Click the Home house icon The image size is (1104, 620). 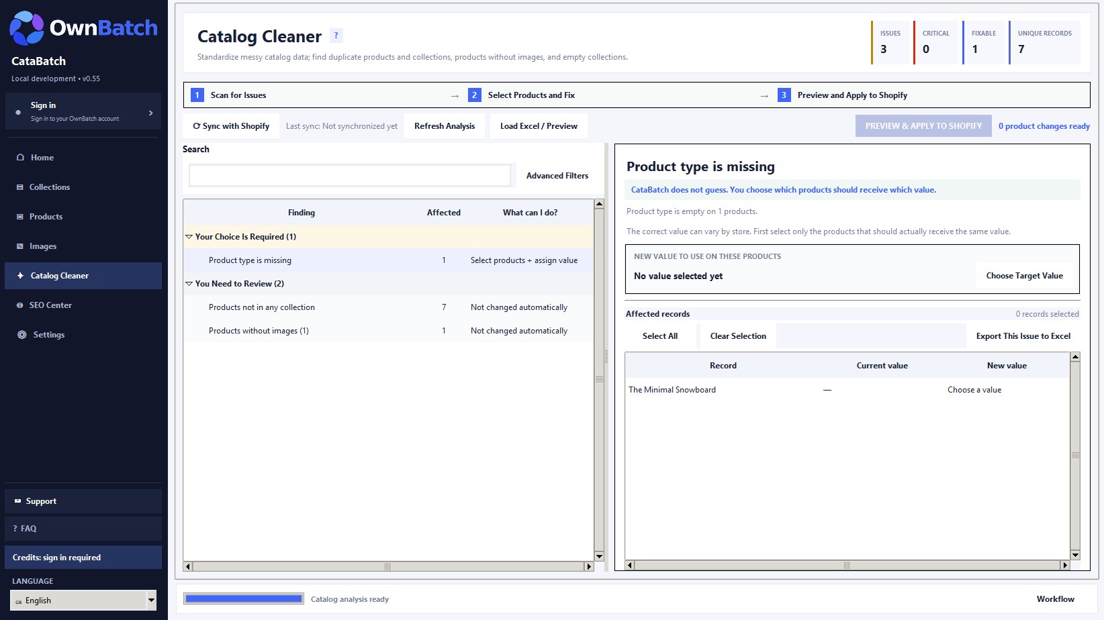[20, 158]
